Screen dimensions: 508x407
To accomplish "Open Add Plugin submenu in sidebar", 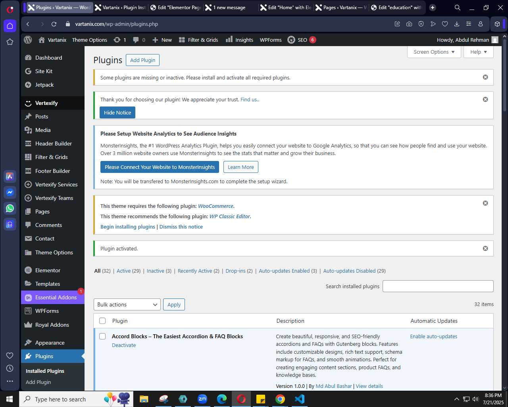I will (x=38, y=382).
